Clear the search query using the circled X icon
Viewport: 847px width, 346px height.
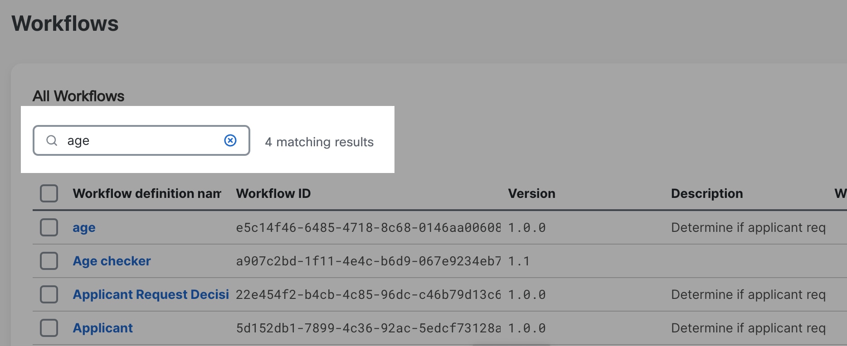point(230,140)
